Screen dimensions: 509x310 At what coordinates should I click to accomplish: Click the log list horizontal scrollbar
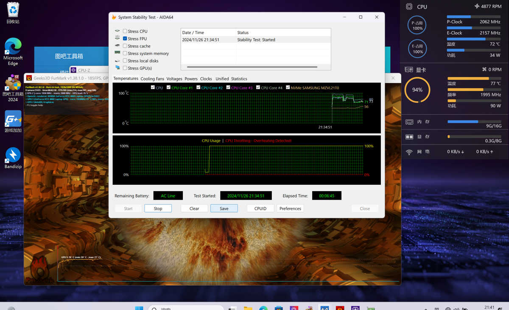point(252,67)
